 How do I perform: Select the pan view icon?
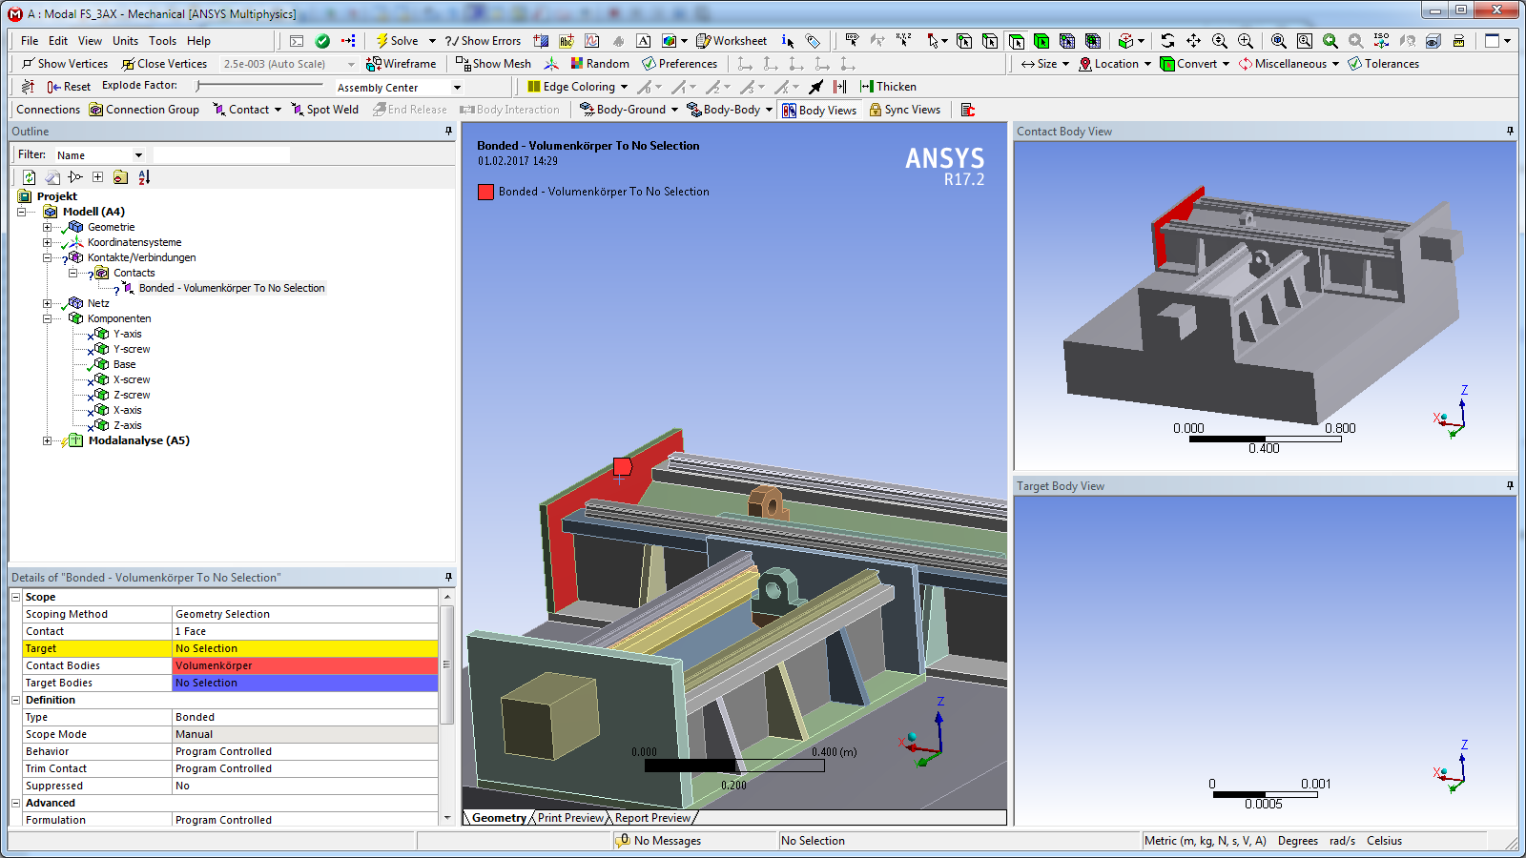point(1193,41)
